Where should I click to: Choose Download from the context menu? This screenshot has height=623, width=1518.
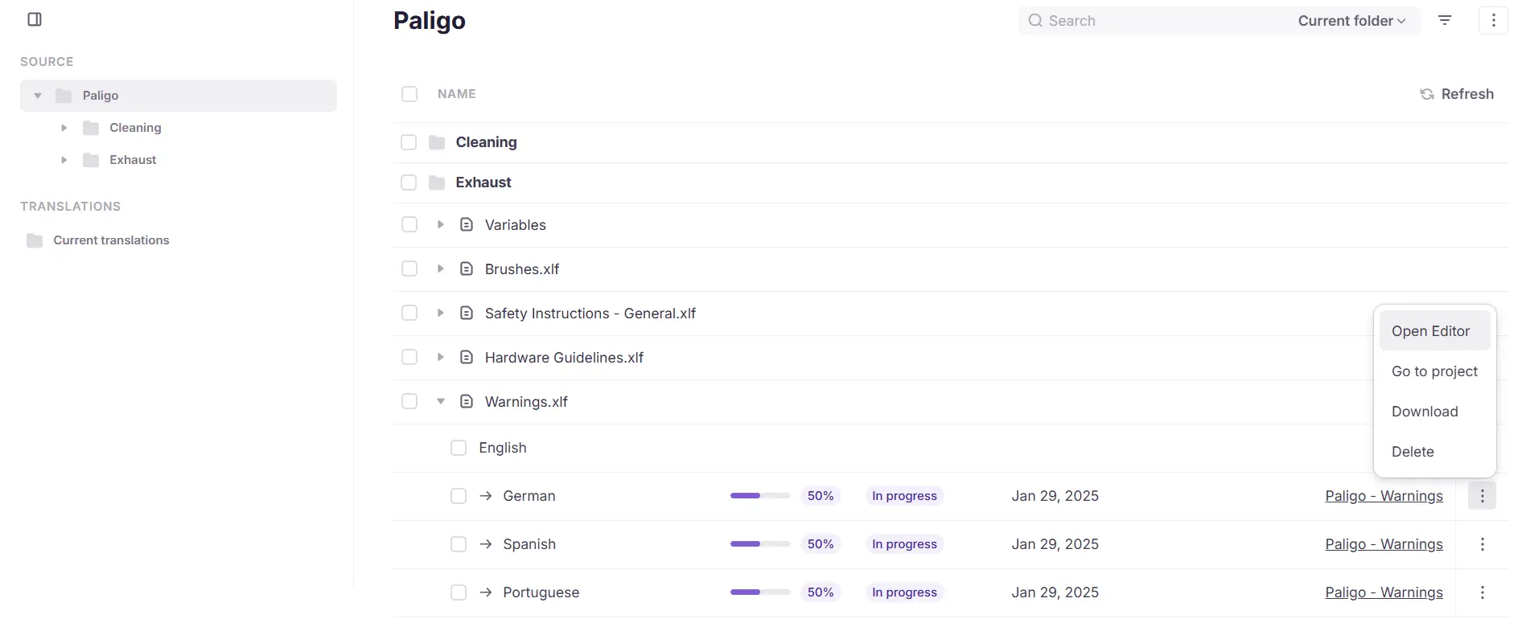(x=1435, y=412)
